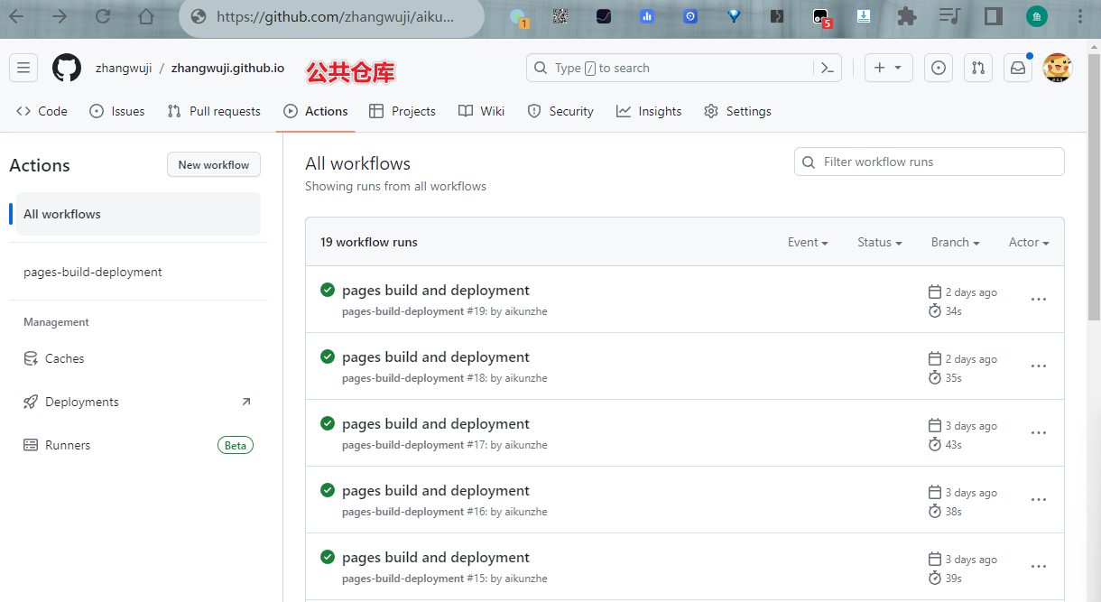Expand the Event filter dropdown
The height and width of the screenshot is (602, 1101).
pos(808,242)
